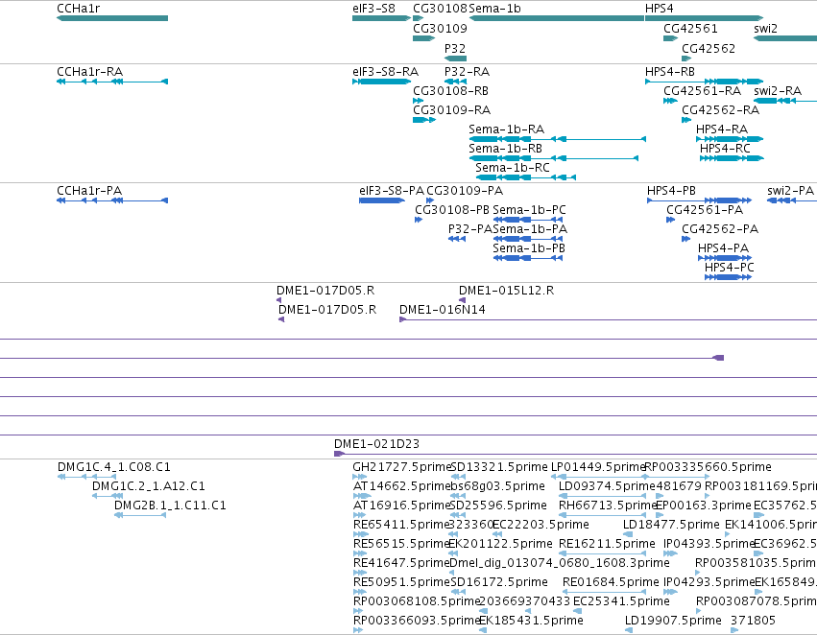The height and width of the screenshot is (635, 817).
Task: Click the DME1-021D23 BAC label
Action: 376,444
